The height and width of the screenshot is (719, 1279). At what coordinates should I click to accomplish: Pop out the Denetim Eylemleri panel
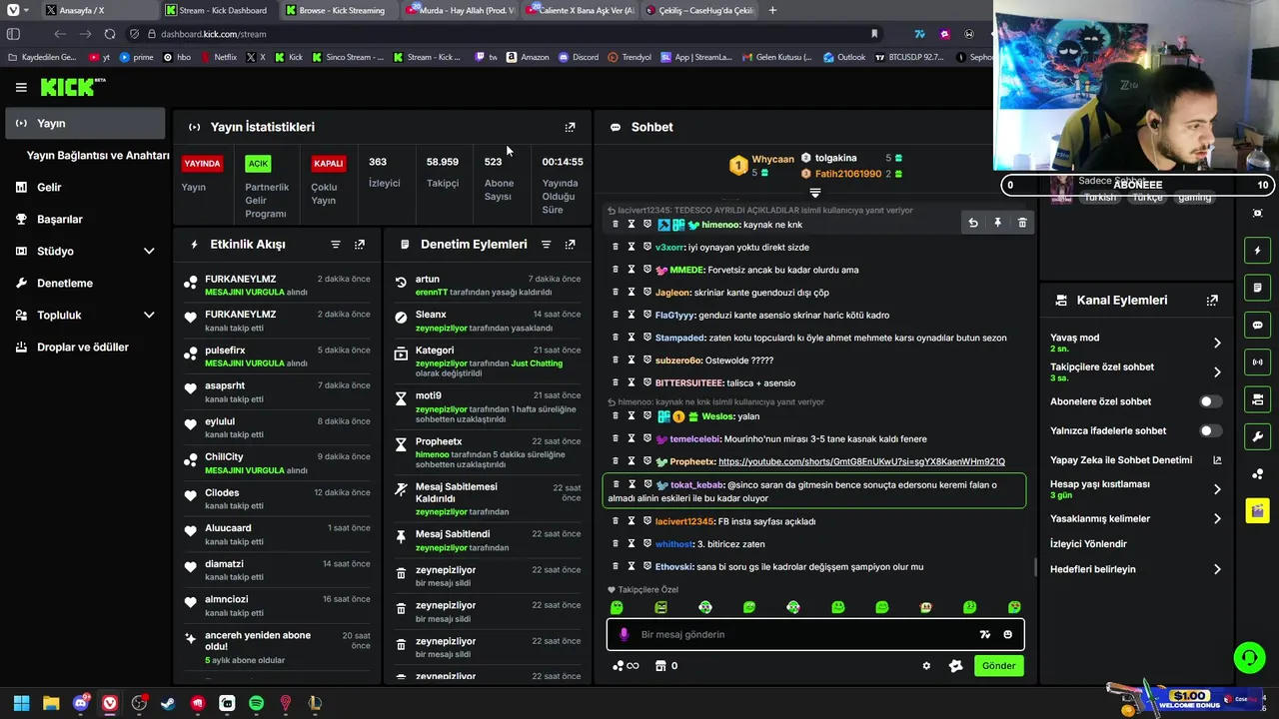point(570,244)
